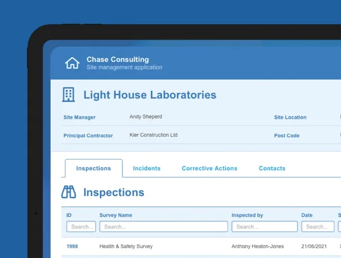Select the Corrective Actions tab
Image resolution: width=341 pixels, height=258 pixels.
click(x=209, y=168)
